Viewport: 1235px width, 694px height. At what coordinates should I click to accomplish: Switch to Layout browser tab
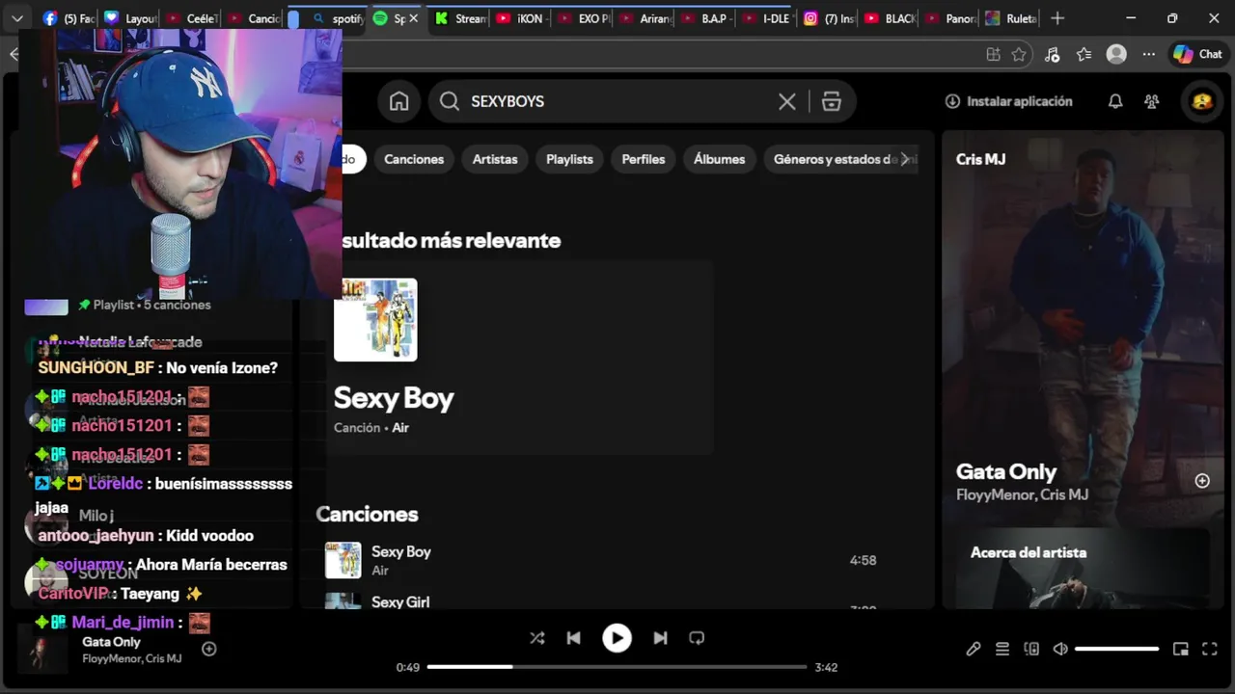click(x=130, y=18)
